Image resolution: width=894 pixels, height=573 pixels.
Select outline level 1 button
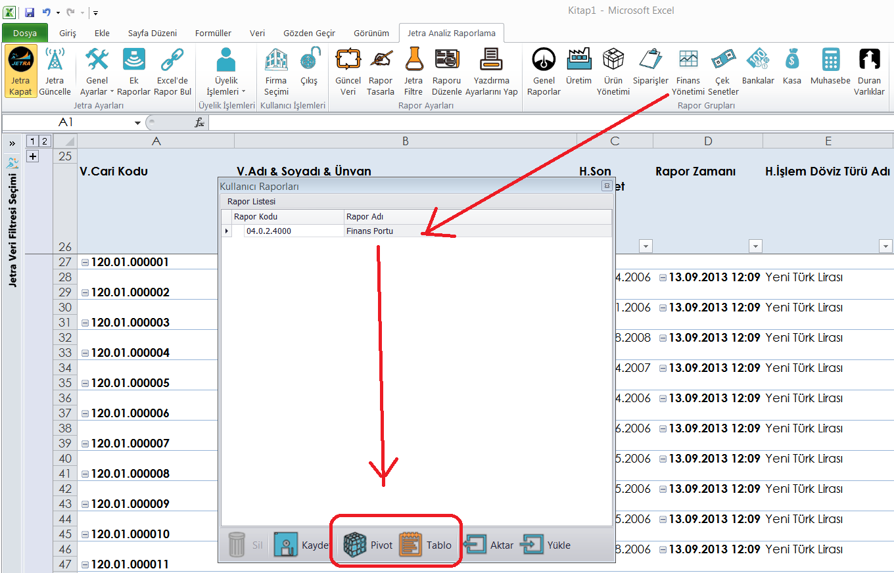coord(32,141)
